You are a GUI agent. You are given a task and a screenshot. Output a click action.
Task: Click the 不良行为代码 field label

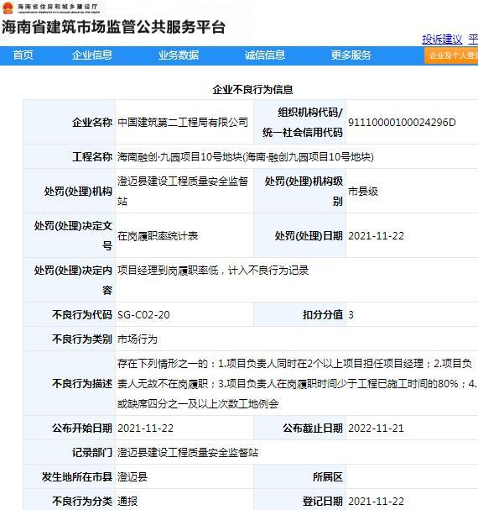(82, 315)
